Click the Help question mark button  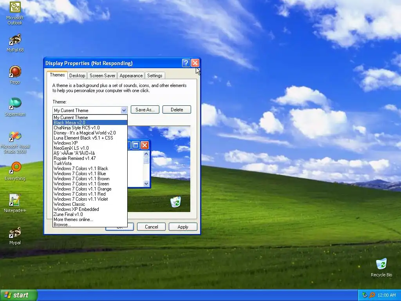coord(186,63)
